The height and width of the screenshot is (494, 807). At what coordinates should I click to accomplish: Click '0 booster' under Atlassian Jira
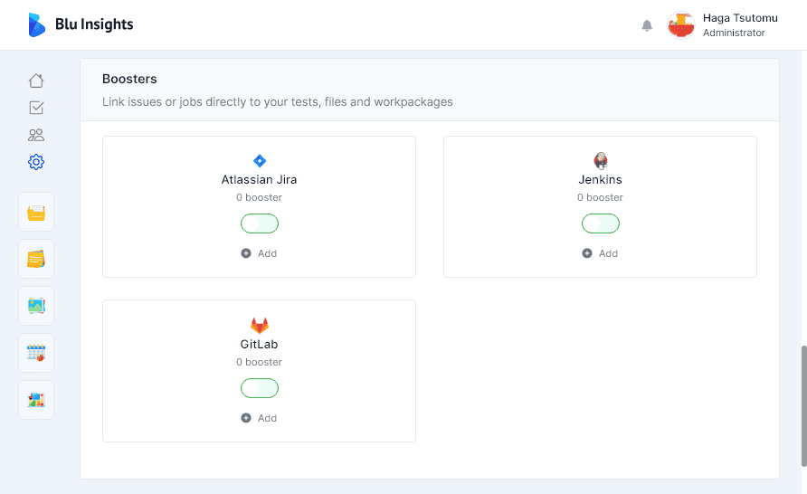260,197
